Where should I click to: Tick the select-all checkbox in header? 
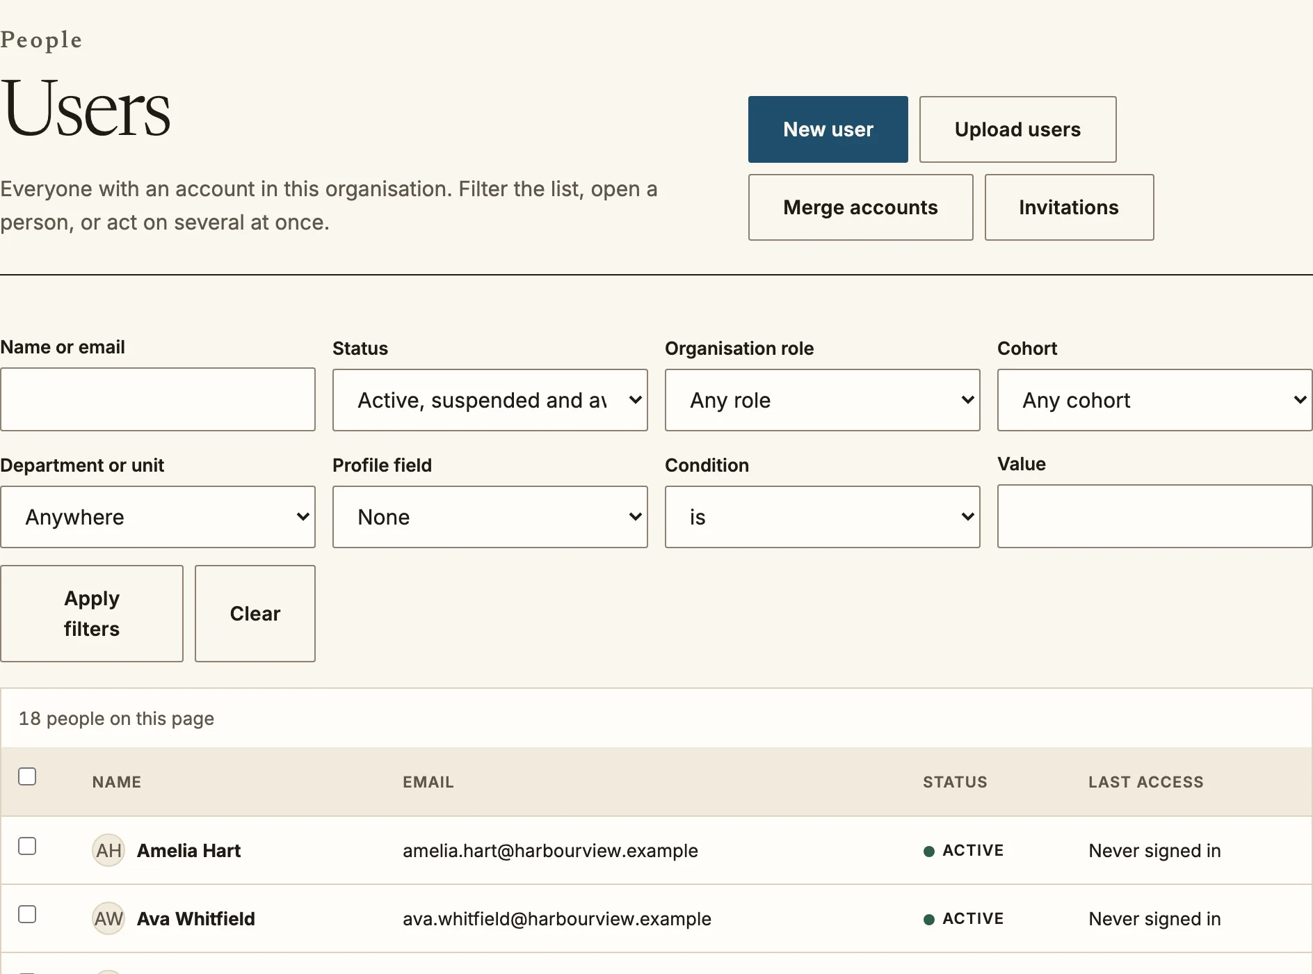click(x=27, y=776)
